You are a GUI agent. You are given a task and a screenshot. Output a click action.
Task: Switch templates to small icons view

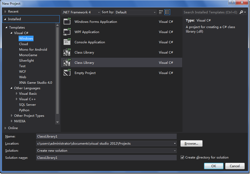tap(160, 12)
